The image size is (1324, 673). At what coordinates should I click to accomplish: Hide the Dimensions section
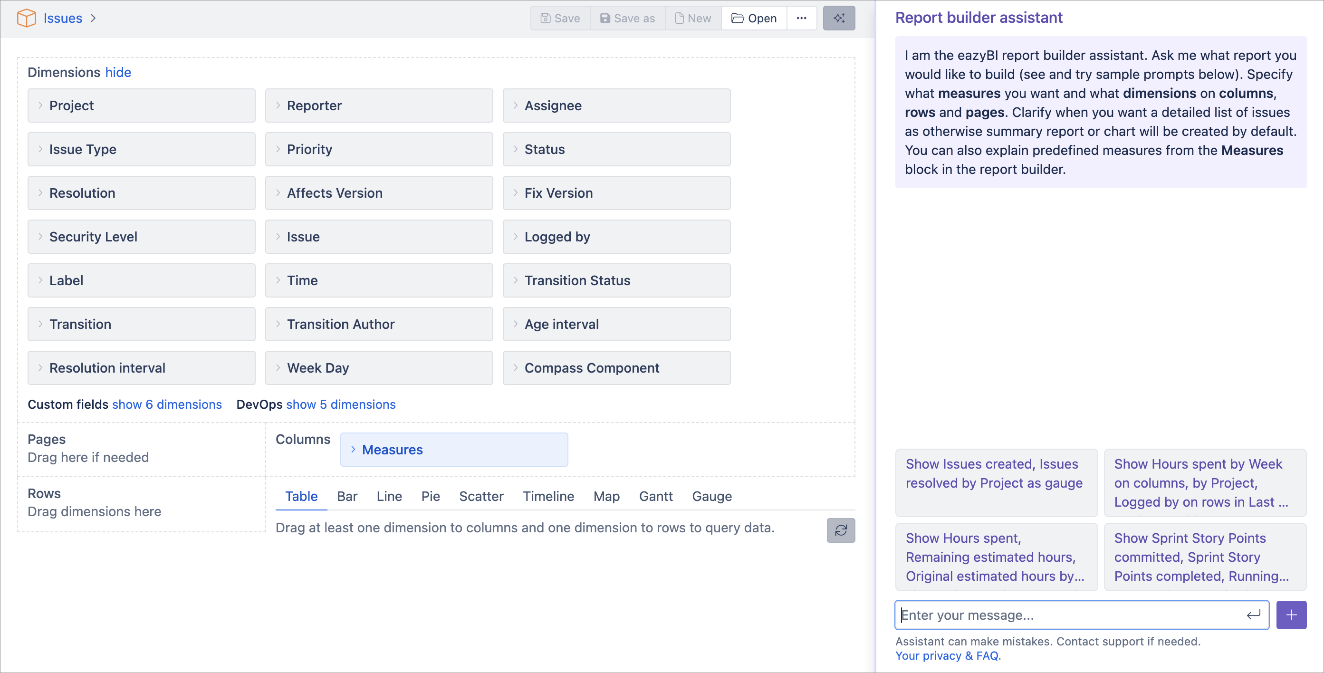tap(118, 72)
